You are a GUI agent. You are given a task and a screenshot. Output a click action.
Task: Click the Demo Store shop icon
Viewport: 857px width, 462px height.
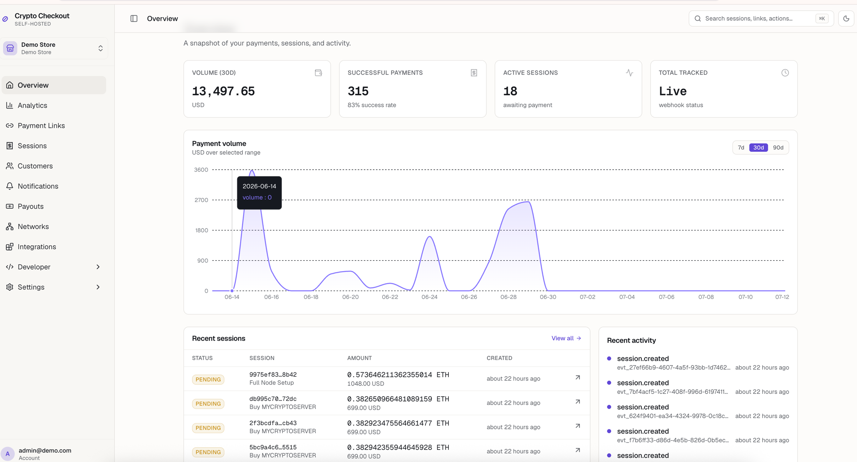pos(10,48)
